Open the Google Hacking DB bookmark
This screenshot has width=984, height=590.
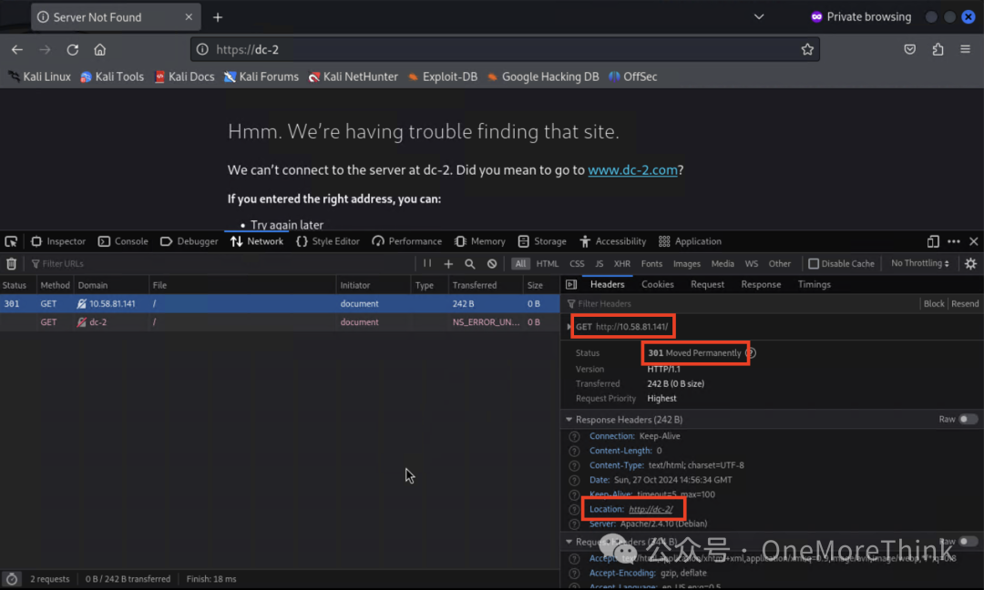[x=543, y=76]
